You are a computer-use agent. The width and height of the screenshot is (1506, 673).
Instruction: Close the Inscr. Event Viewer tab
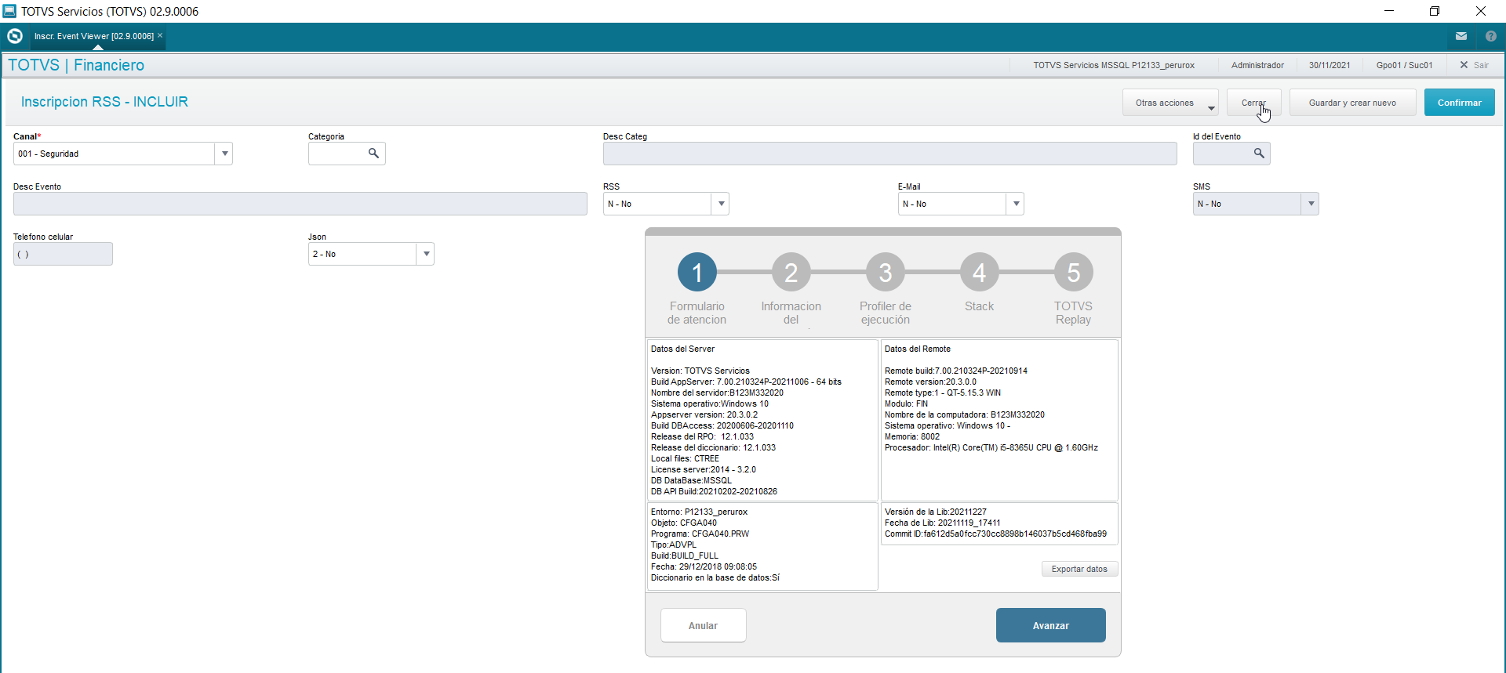tap(160, 36)
